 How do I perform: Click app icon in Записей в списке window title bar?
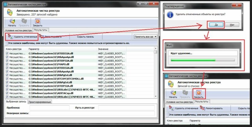(166, 76)
